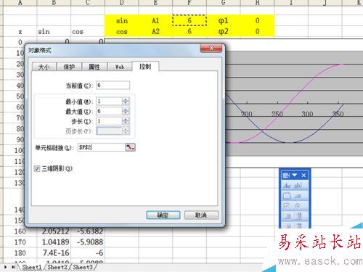This screenshot has width=363, height=272.
Task: Select the 'x' column heading cell
Action: [x=20, y=31]
